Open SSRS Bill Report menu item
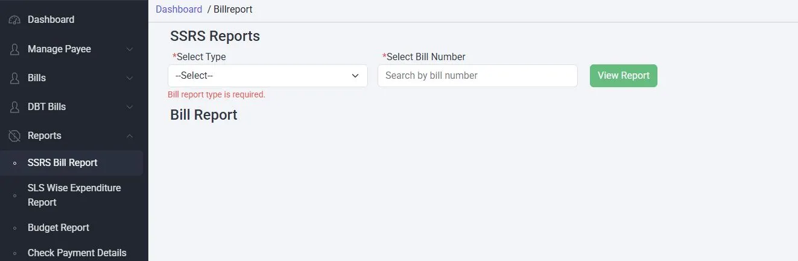 coord(63,163)
